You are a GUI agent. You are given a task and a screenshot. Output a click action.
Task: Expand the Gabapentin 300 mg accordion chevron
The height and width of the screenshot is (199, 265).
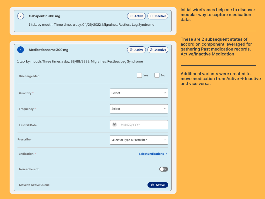tap(20, 16)
